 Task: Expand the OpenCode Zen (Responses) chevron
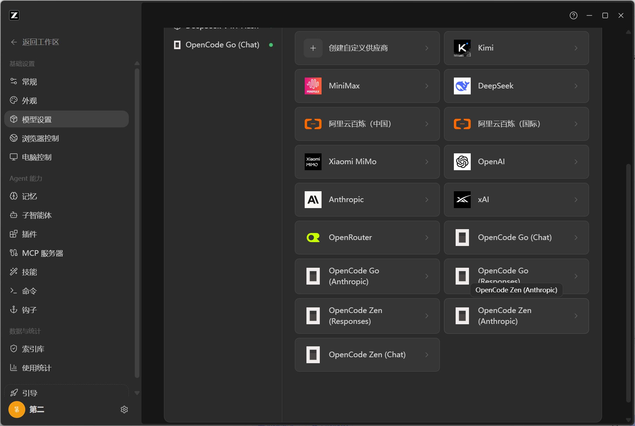click(x=427, y=316)
